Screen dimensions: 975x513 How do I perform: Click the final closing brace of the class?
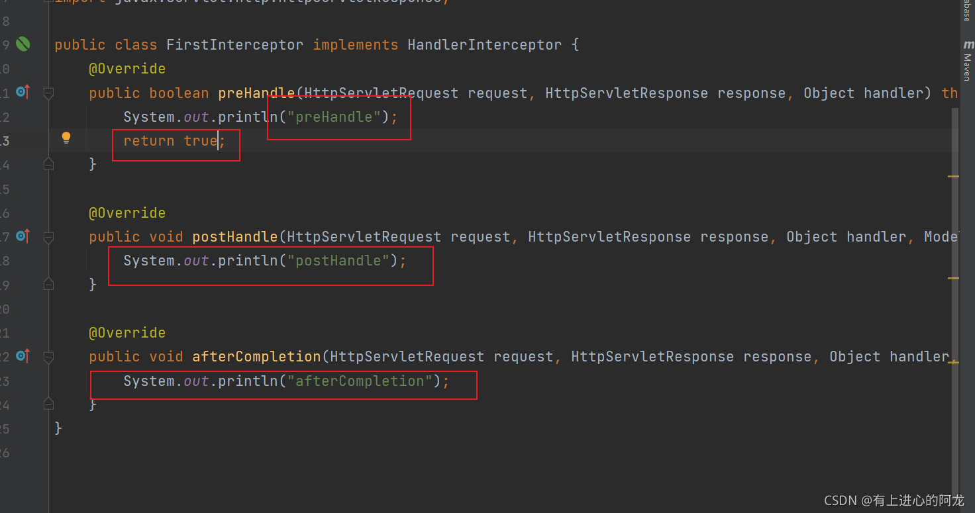click(x=58, y=428)
